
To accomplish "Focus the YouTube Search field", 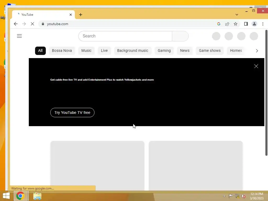I will pos(125,36).
